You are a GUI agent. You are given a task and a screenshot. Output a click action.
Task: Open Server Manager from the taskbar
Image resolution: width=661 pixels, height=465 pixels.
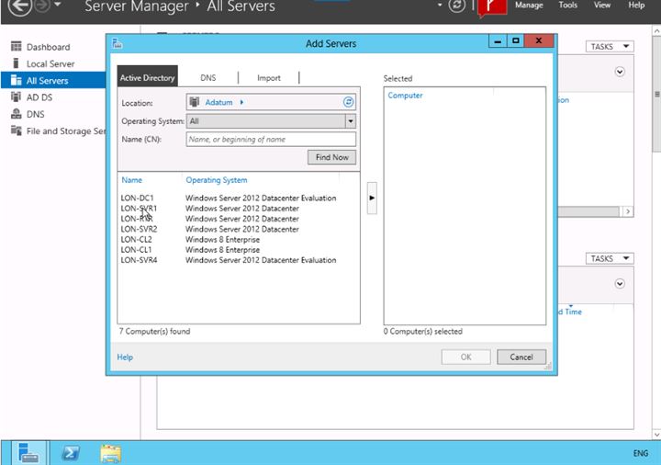tap(28, 453)
